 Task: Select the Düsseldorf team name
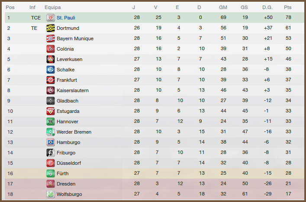tap(68, 163)
